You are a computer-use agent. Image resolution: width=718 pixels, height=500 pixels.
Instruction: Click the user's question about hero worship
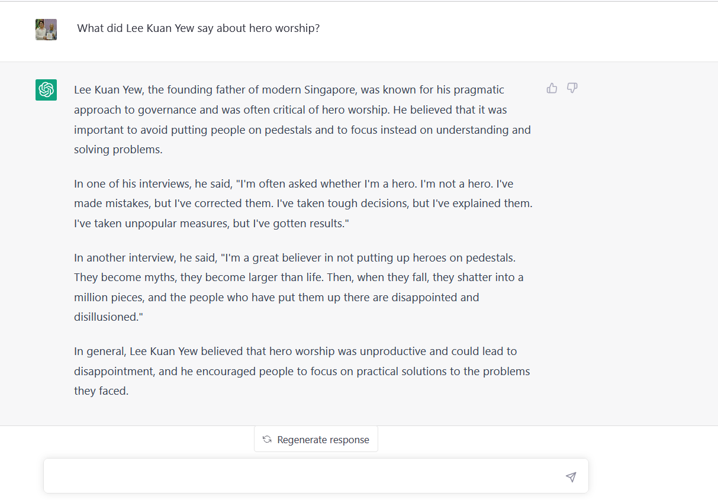pyautogui.click(x=198, y=28)
